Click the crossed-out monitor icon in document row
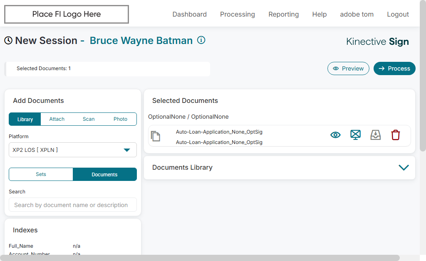The width and height of the screenshot is (426, 261). 355,135
